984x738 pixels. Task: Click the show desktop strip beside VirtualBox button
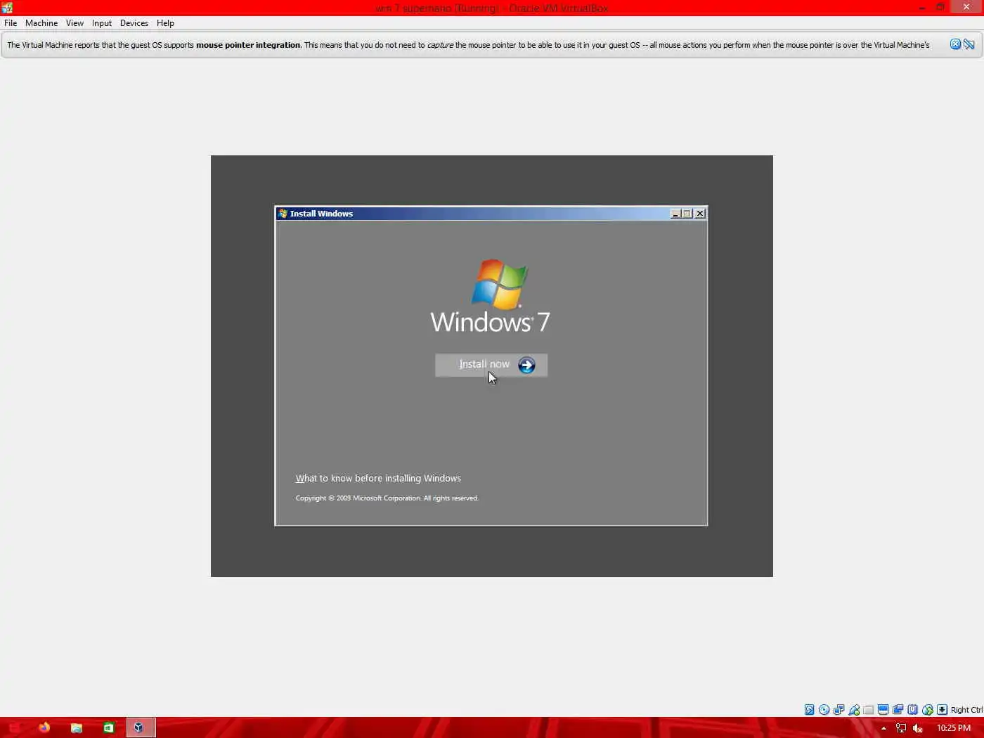tap(155, 727)
